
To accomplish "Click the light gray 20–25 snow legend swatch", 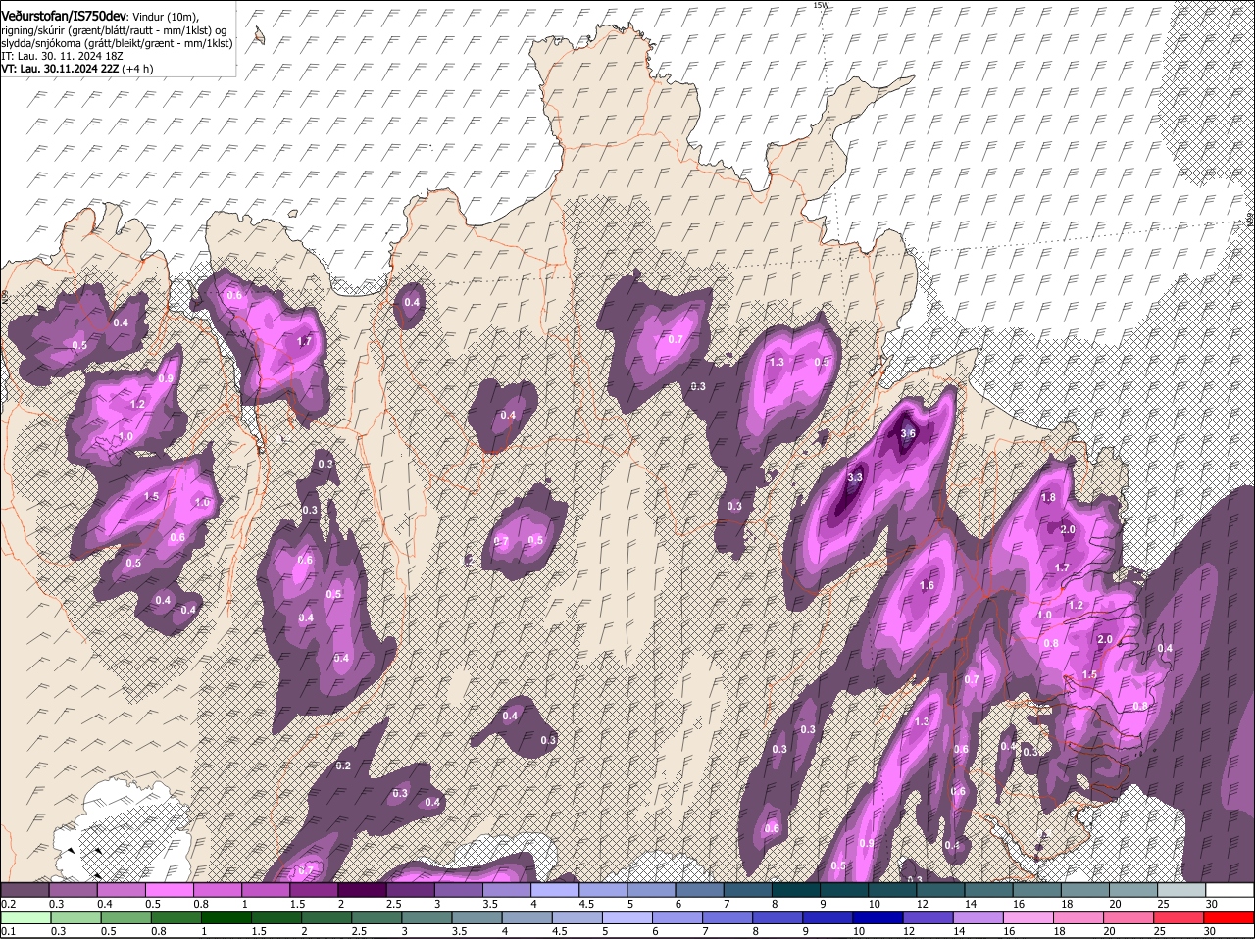I will 1180,890.
